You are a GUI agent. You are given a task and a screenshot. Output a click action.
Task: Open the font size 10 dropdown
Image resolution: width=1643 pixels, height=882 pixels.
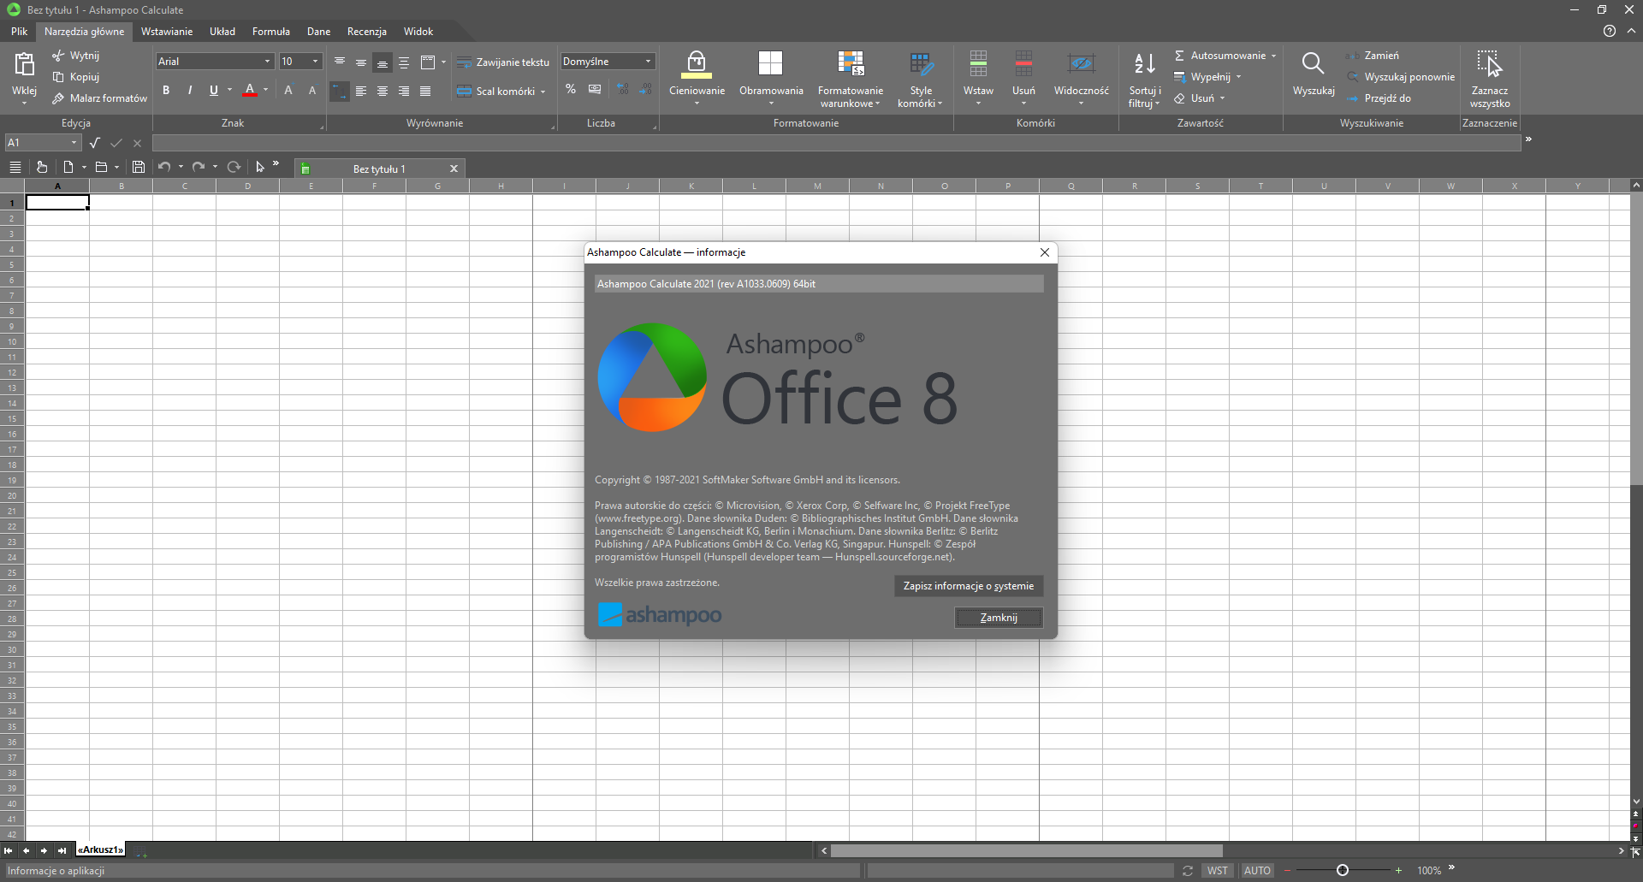click(315, 62)
